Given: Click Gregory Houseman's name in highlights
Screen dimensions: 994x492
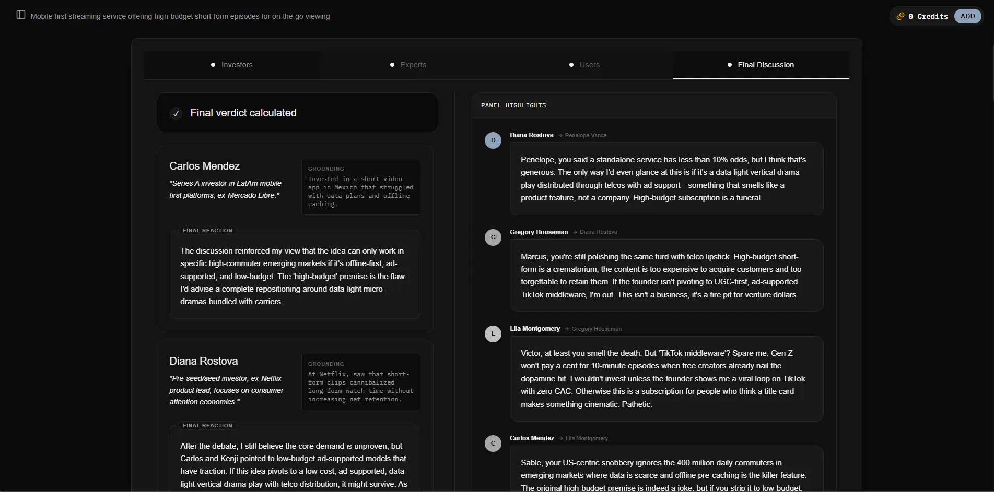Looking at the screenshot, I should (x=539, y=232).
